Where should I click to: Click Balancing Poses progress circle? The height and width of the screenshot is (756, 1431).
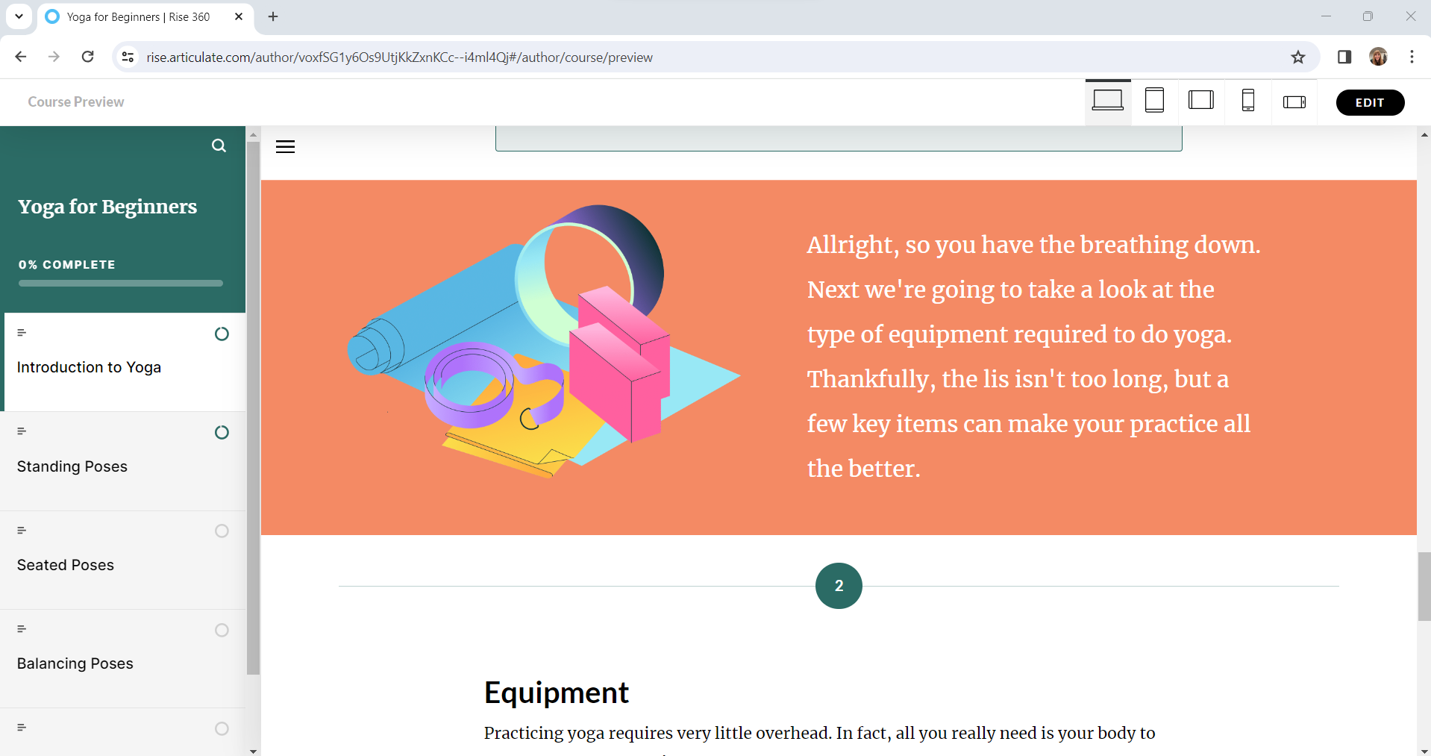(222, 630)
